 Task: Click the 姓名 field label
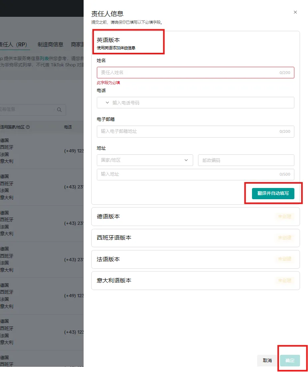(101, 60)
